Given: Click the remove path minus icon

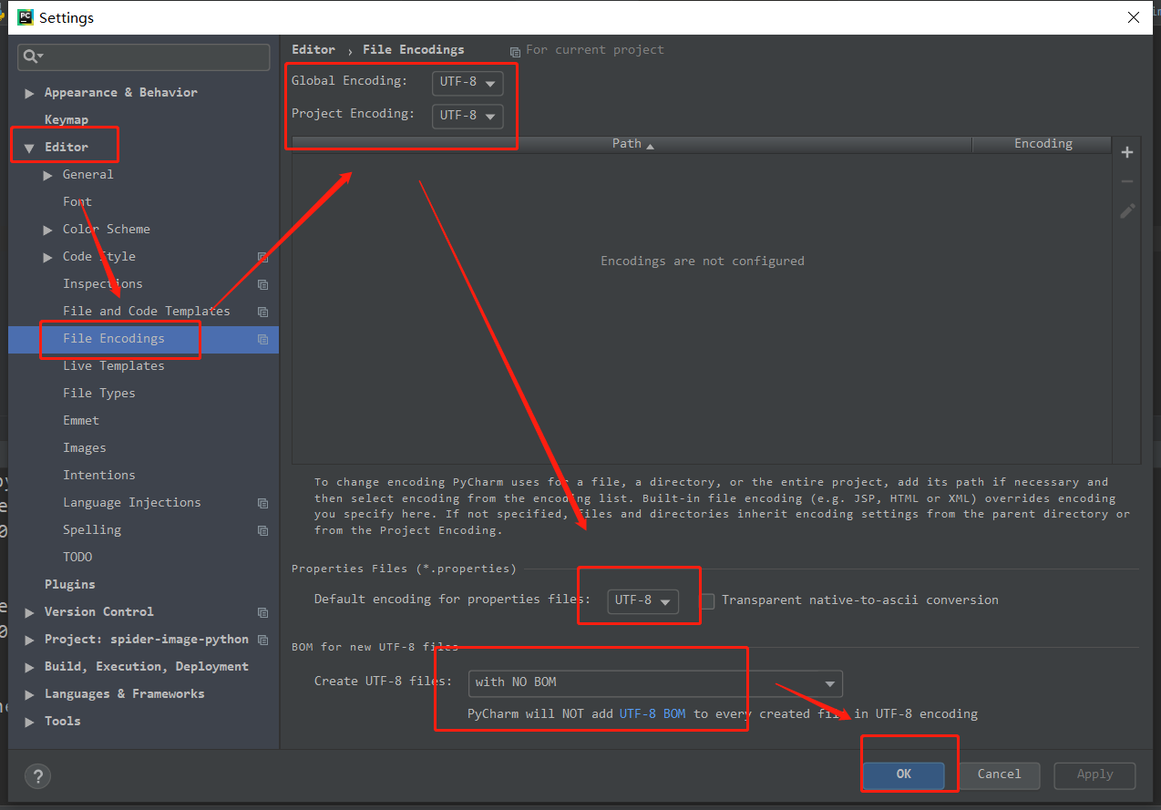Looking at the screenshot, I should 1127,181.
